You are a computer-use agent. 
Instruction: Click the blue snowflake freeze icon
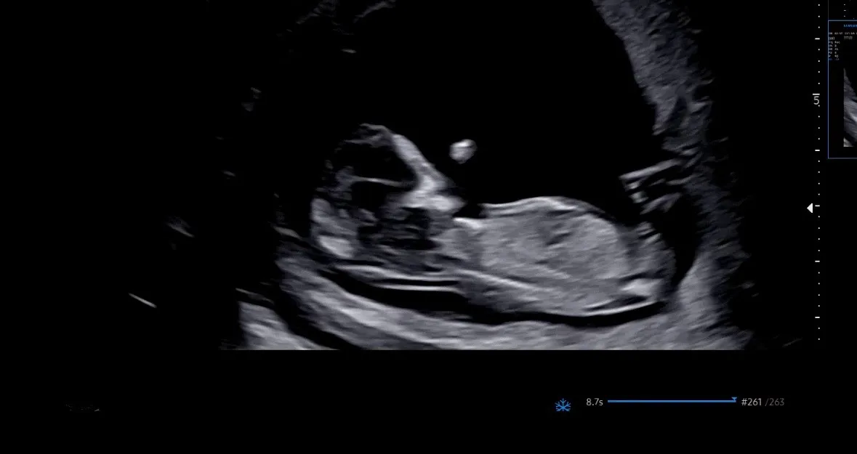[x=563, y=405]
